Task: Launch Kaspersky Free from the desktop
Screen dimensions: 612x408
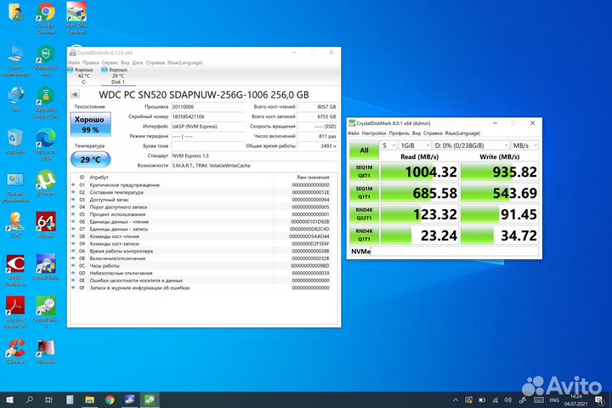Action: [46, 60]
